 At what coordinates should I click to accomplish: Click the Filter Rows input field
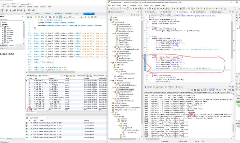click(55, 76)
